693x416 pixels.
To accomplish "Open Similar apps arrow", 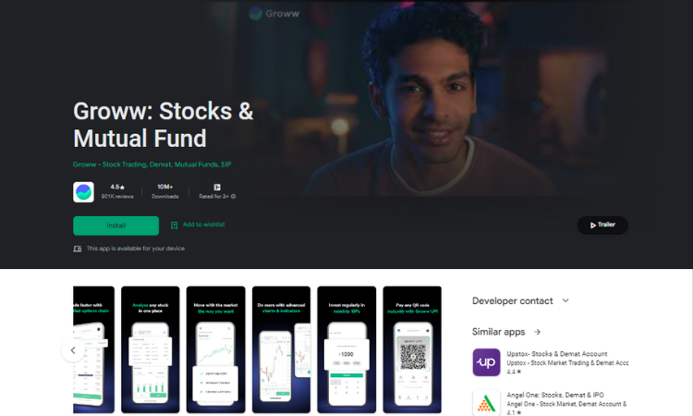I will pos(538,332).
